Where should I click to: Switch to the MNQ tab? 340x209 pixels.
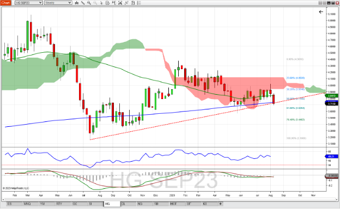pyautogui.click(x=31, y=204)
